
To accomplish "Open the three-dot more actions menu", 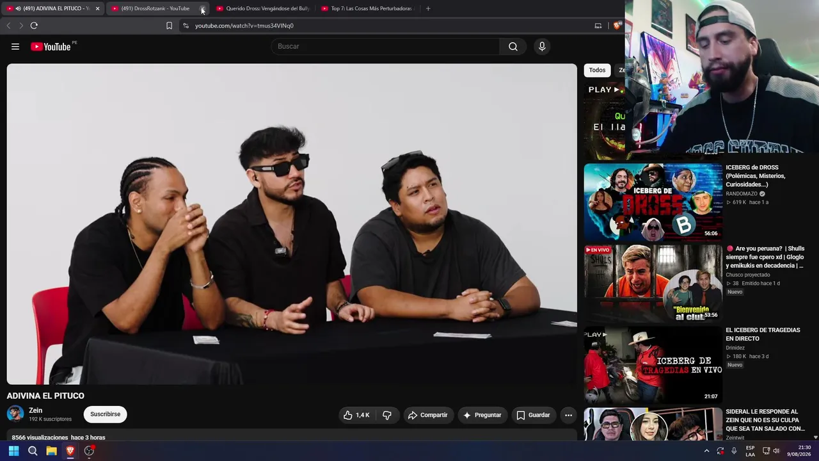I will 568,415.
